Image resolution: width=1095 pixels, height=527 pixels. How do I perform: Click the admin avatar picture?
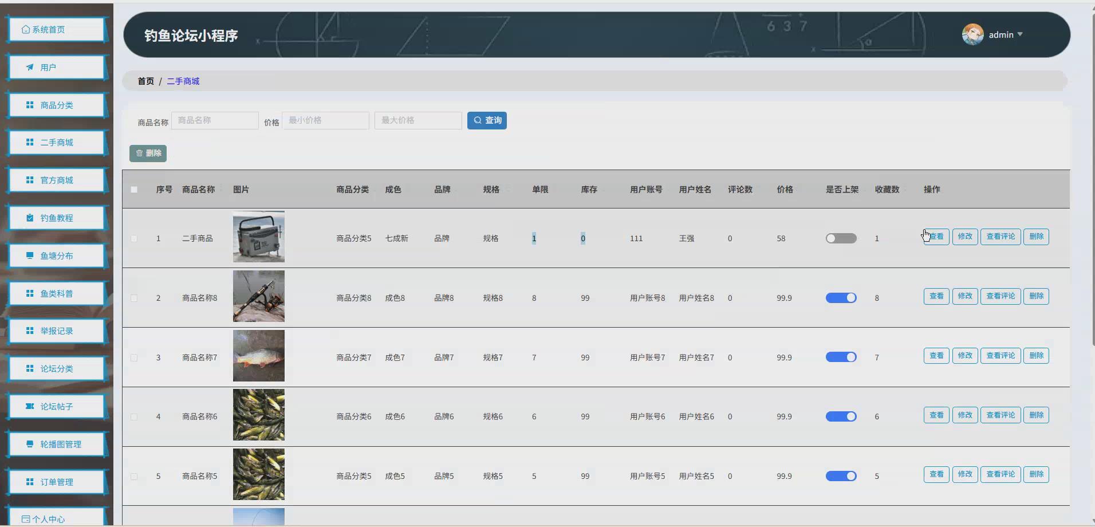coord(972,34)
